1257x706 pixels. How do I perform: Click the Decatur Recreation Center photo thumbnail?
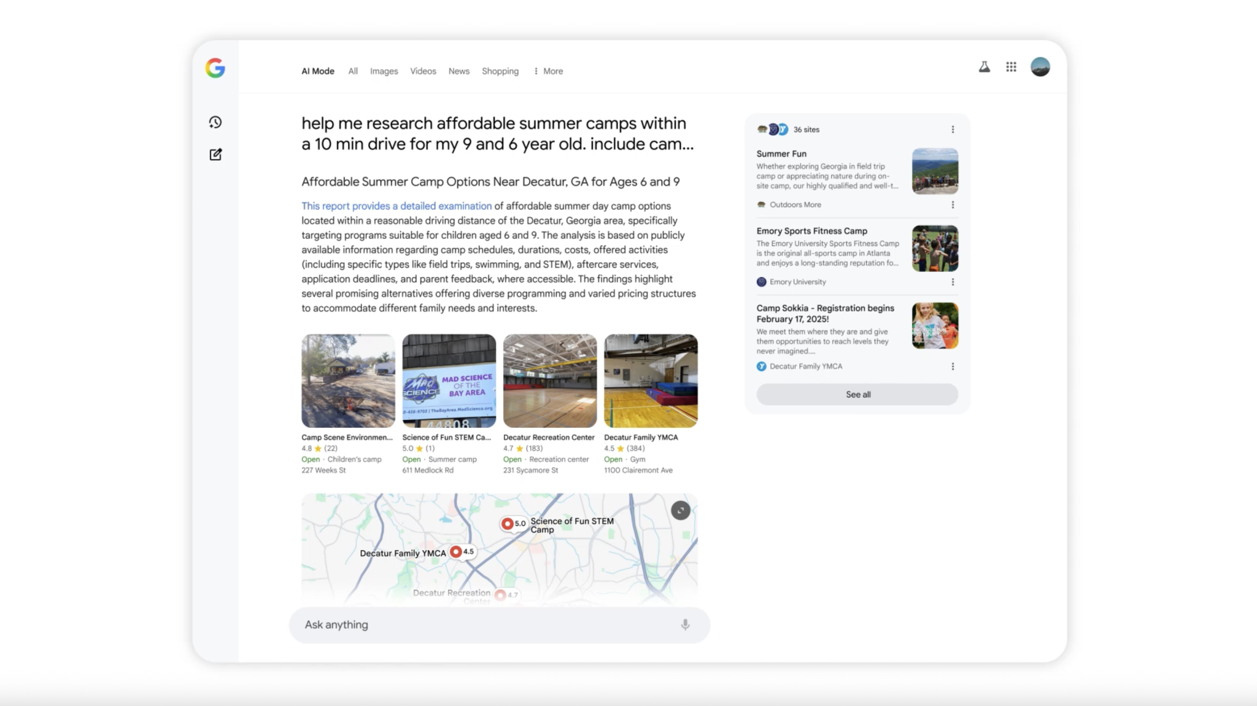click(x=549, y=380)
